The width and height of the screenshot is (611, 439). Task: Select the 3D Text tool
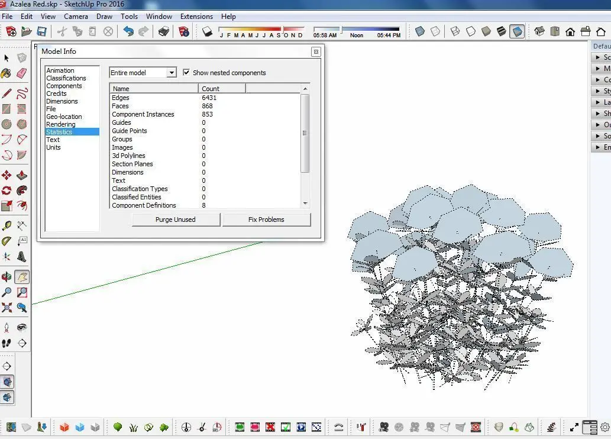[x=22, y=257]
